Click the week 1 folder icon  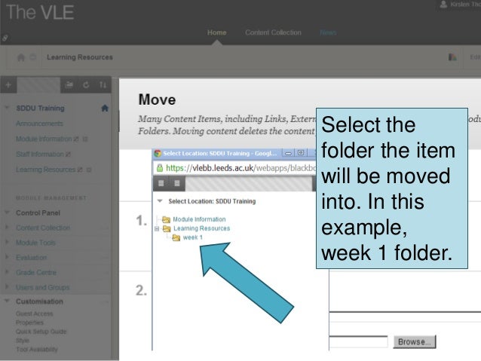click(x=176, y=237)
